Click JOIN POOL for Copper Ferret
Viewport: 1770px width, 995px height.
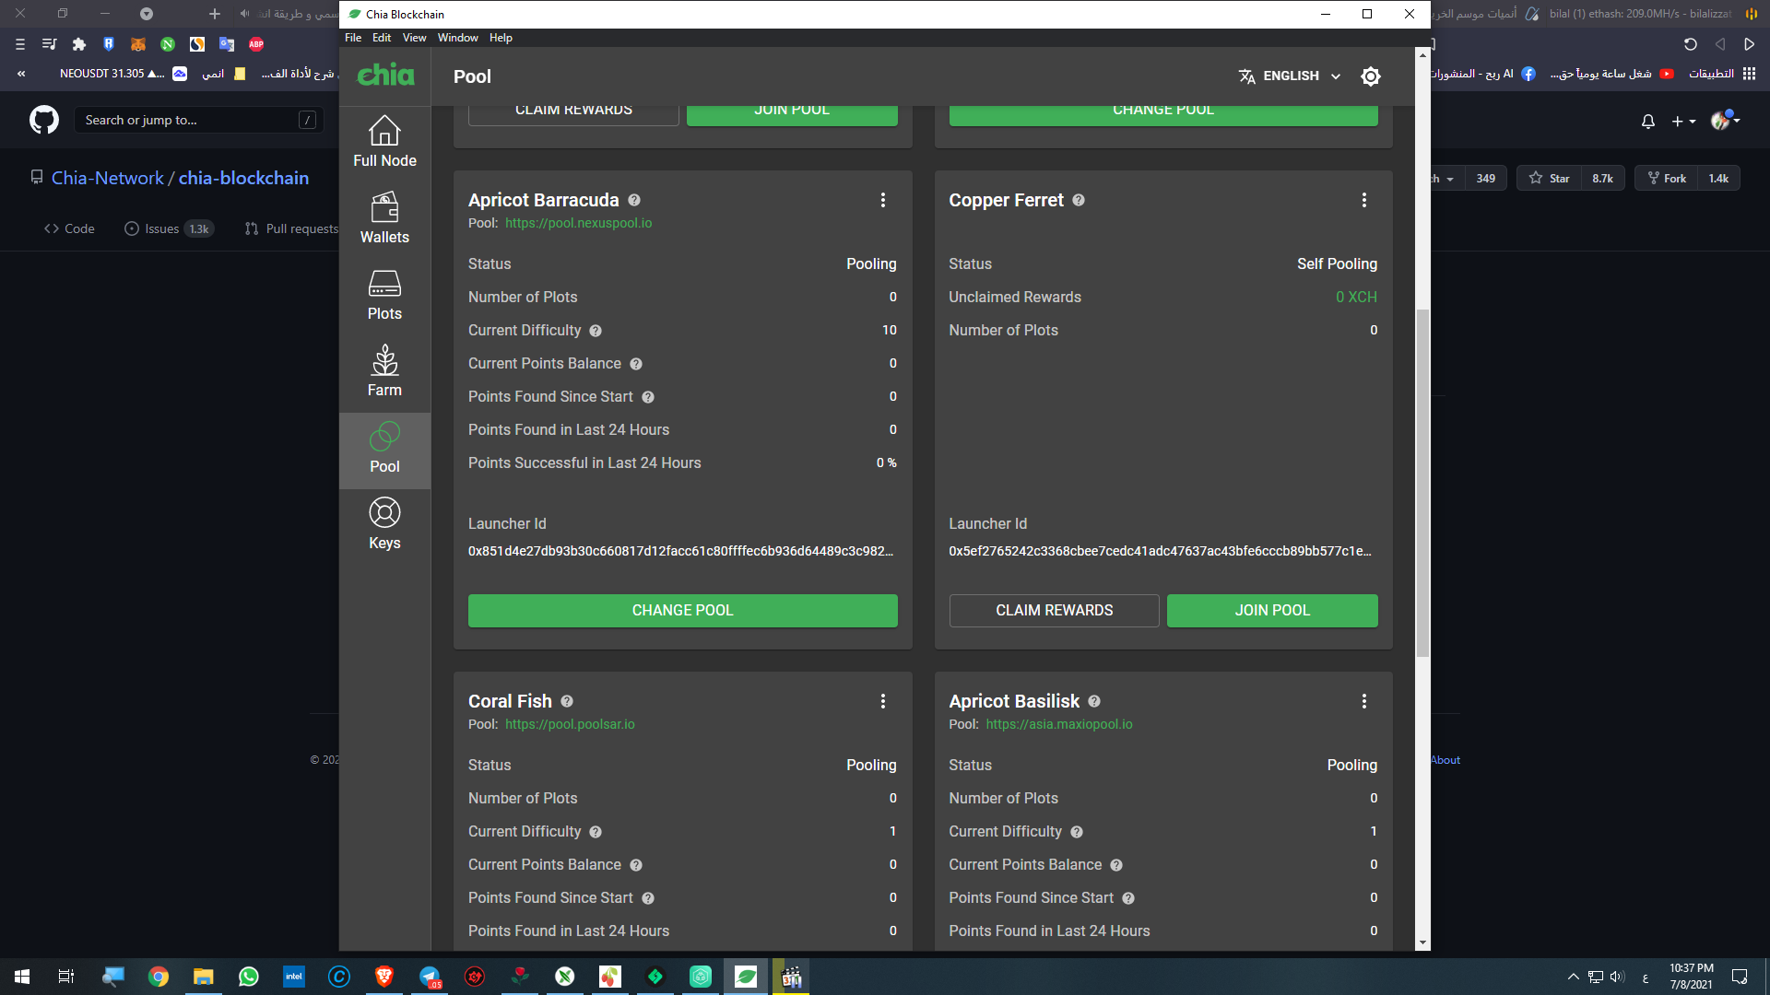pos(1272,611)
